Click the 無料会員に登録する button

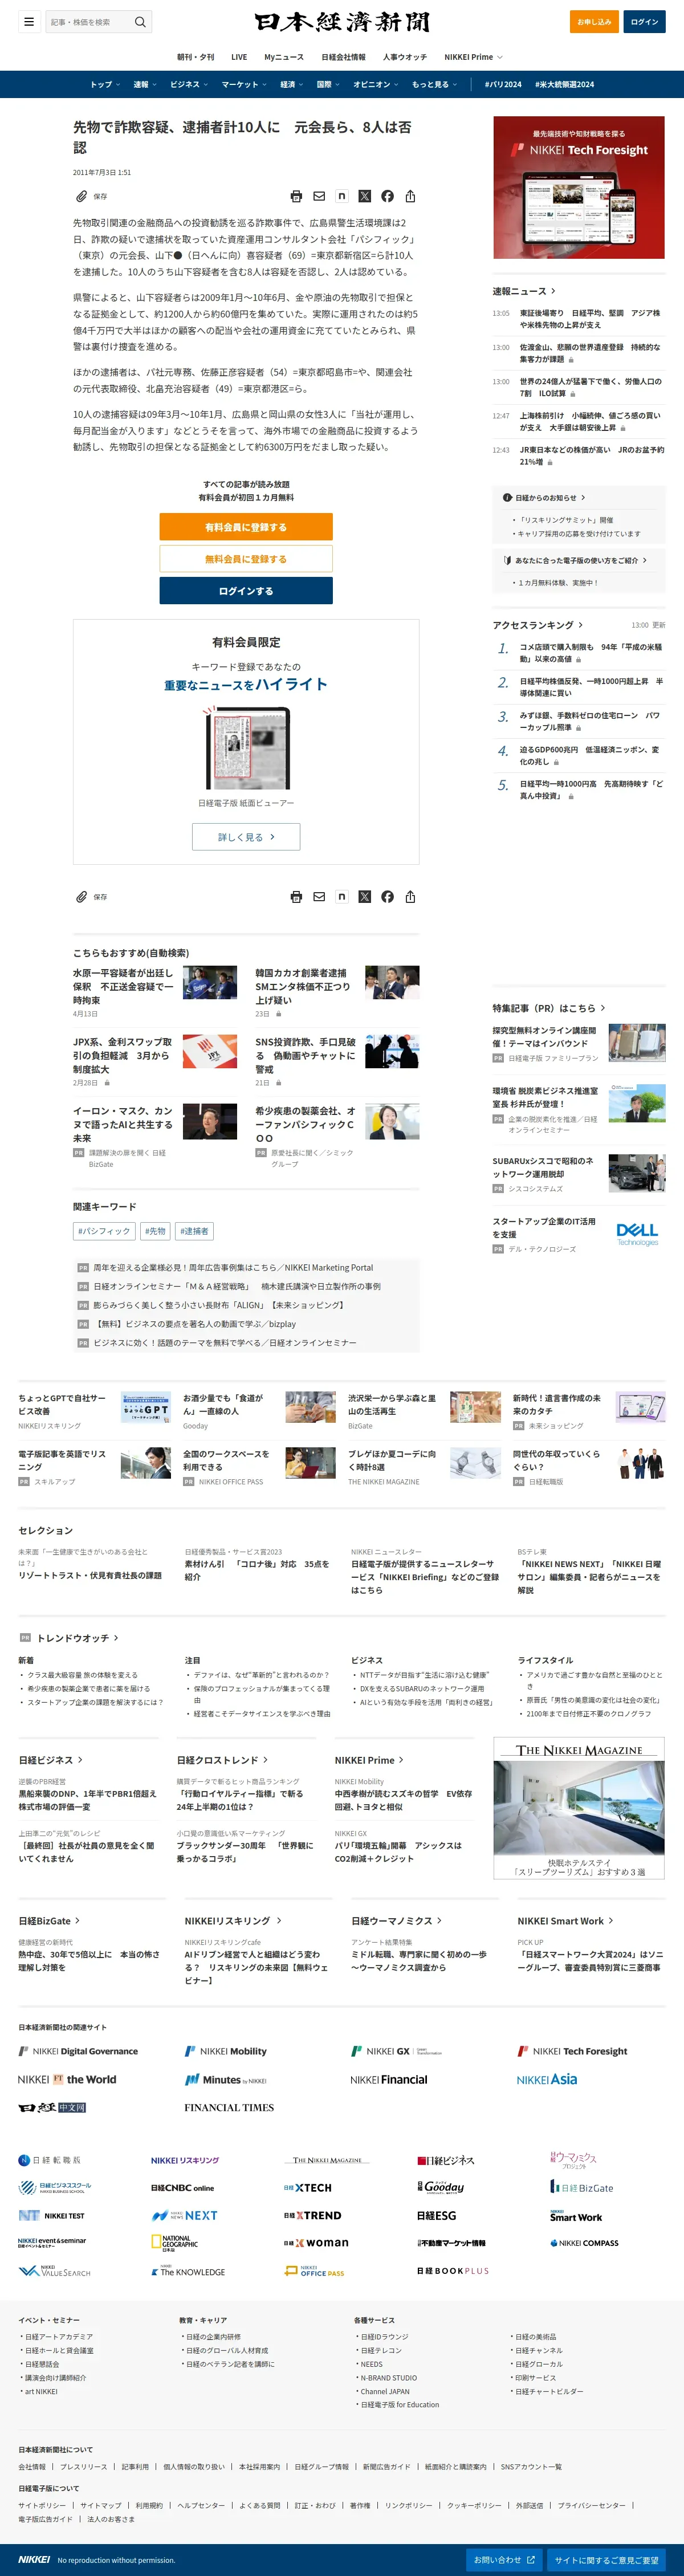[x=246, y=559]
